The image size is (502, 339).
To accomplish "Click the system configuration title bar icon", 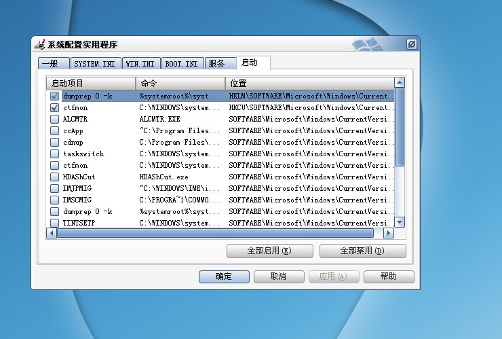I will 40,44.
